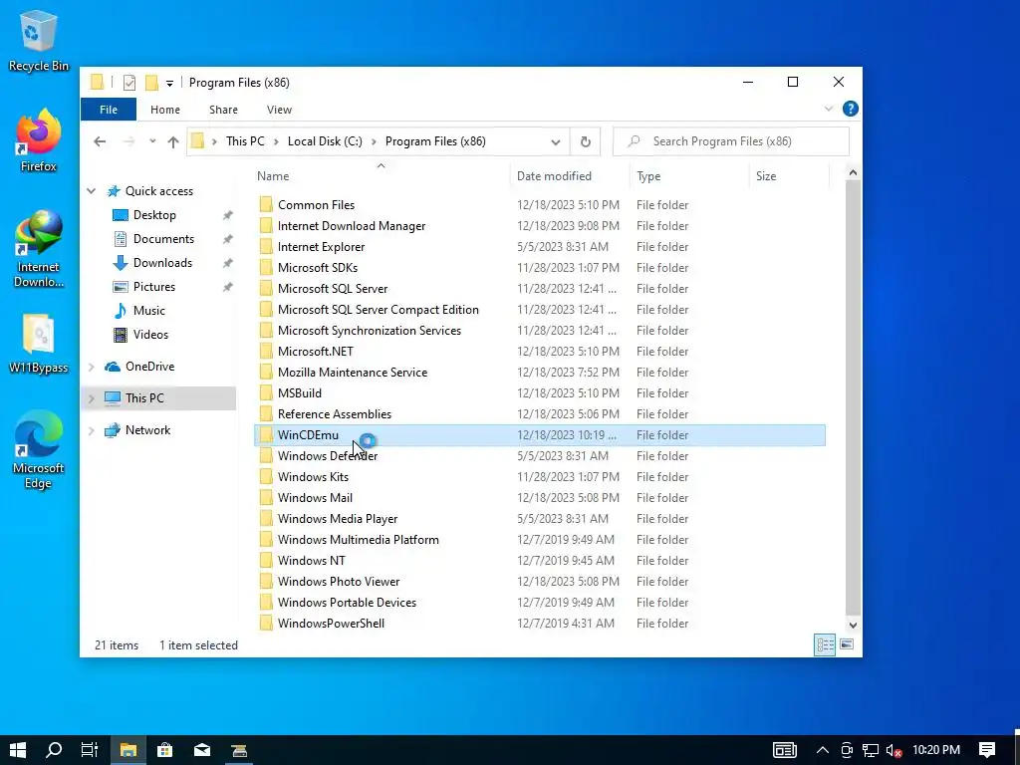Switch to the Share ribbon tab
Image resolution: width=1020 pixels, height=765 pixels.
click(x=223, y=110)
